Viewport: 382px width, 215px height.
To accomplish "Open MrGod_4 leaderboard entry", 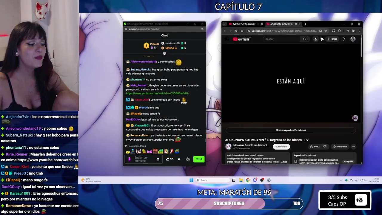I will point(174,48).
